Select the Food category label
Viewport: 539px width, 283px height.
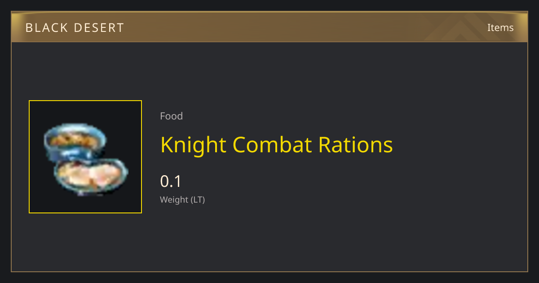[171, 116]
